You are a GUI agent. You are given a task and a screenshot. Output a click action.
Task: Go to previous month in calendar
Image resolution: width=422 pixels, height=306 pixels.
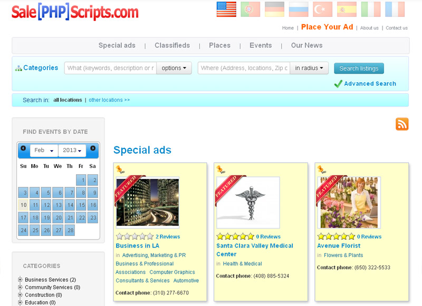(23, 148)
